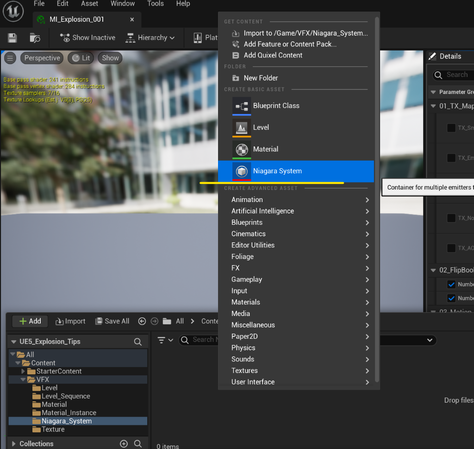Add a new collection with plus icon

click(124, 443)
